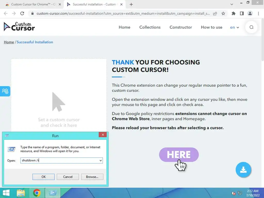Click Cancel in the Run dialog
This screenshot has height=198, width=264.
click(x=68, y=177)
